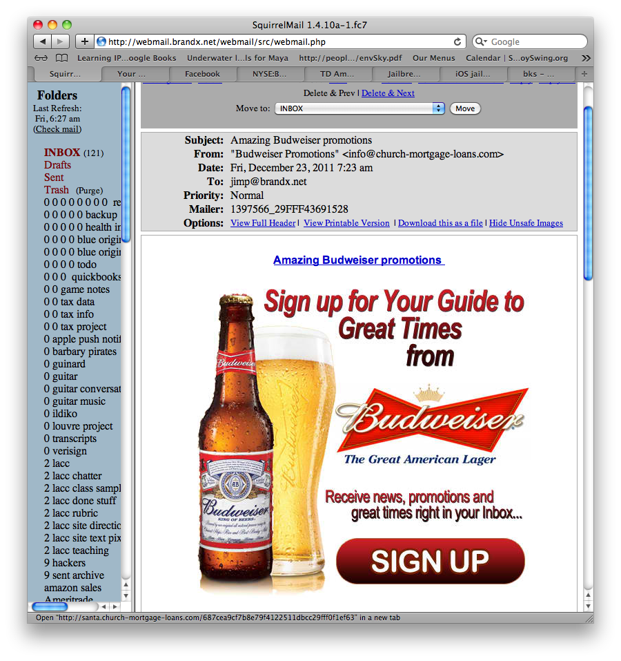This screenshot has width=621, height=661.
Task: Open Underwater I...ls for Maya bookmark
Action: (x=237, y=58)
